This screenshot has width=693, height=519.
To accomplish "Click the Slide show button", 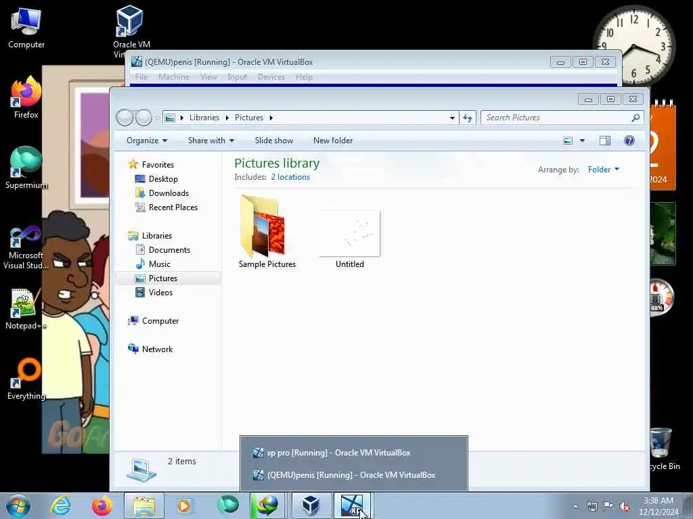I will tap(274, 141).
